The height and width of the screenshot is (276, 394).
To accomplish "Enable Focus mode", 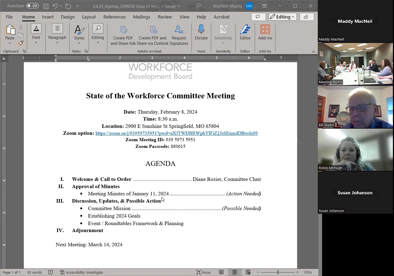I will coord(204,272).
